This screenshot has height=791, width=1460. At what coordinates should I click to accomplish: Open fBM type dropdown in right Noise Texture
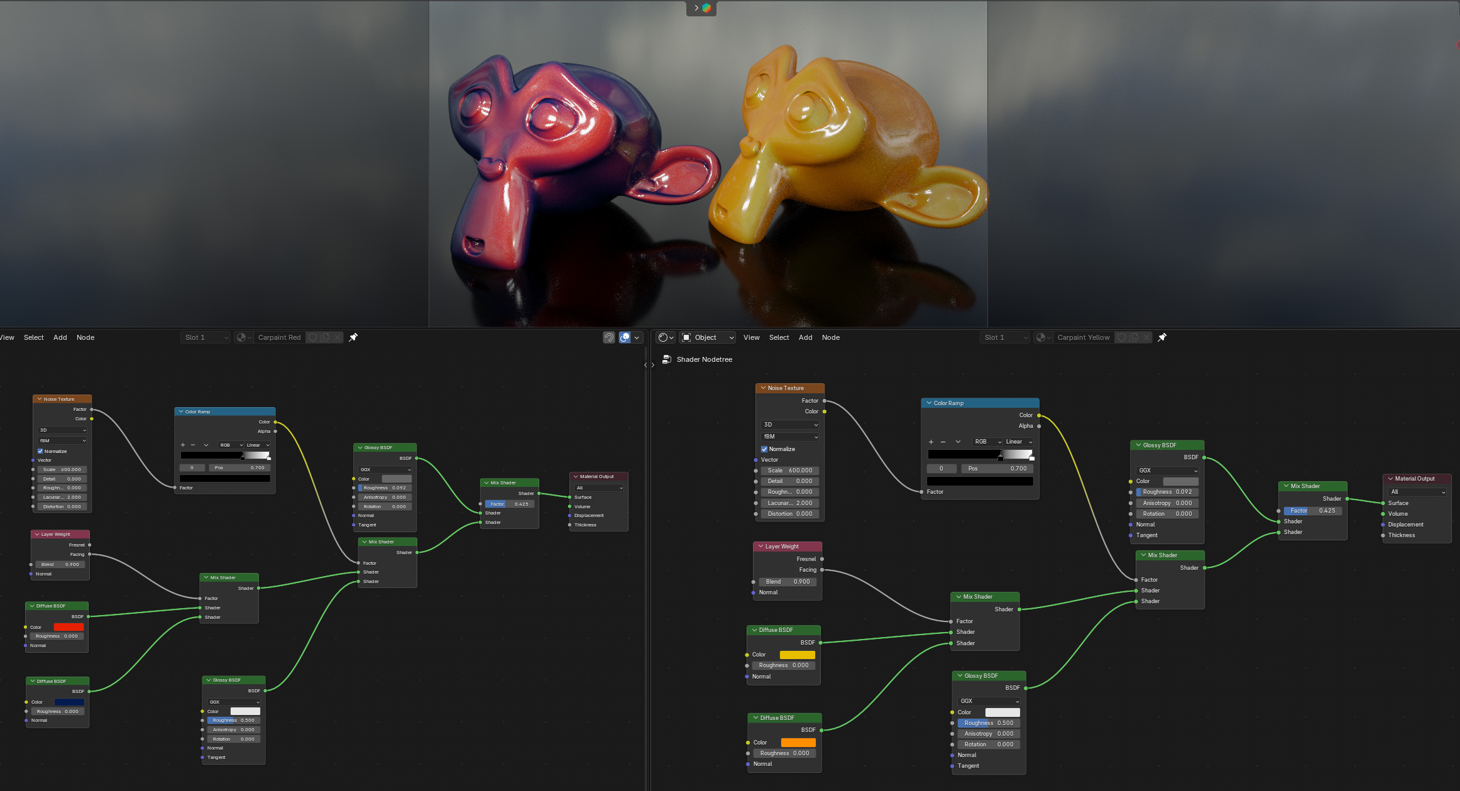coord(790,437)
